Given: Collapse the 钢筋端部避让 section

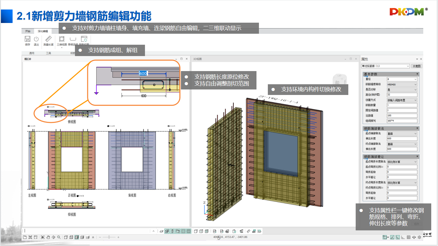Looking at the screenshot, I should click(417, 157).
